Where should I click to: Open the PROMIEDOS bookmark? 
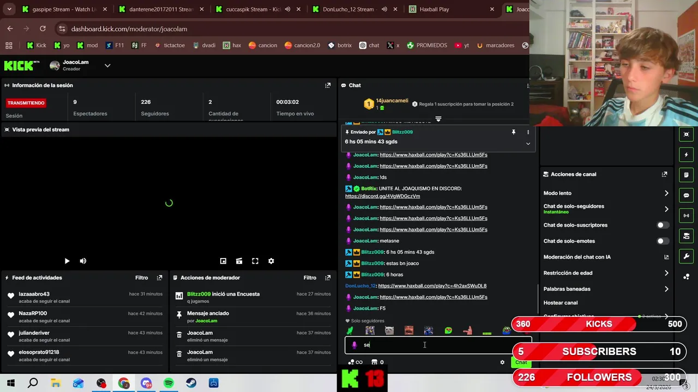coord(427,45)
